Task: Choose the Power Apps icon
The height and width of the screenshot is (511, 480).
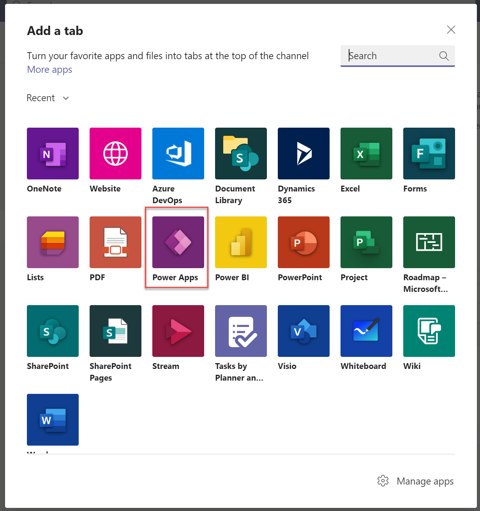Action: pyautogui.click(x=178, y=242)
